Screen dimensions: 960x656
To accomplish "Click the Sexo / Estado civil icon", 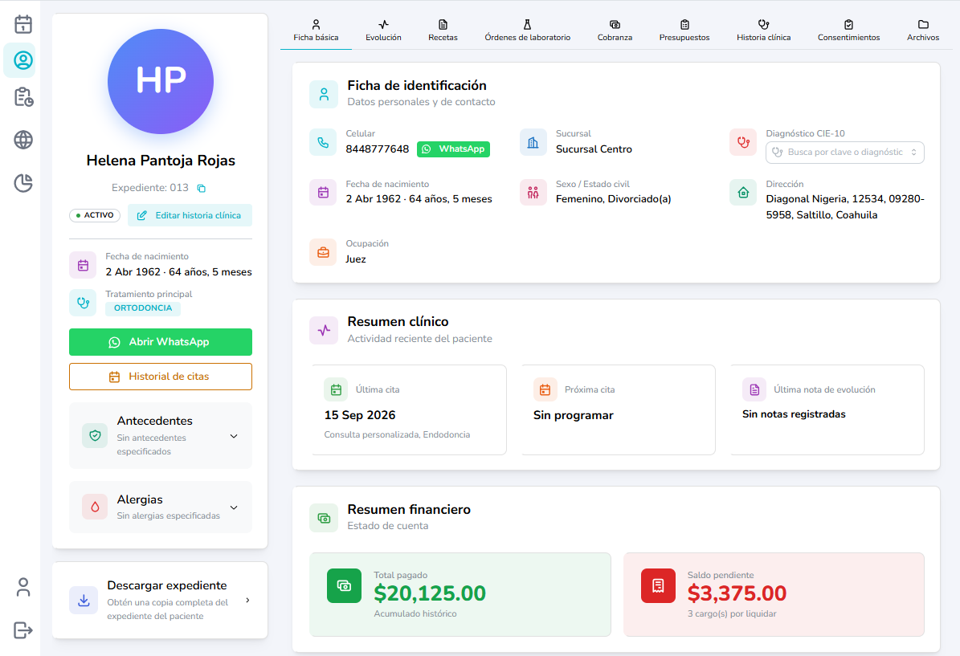I will click(x=533, y=193).
